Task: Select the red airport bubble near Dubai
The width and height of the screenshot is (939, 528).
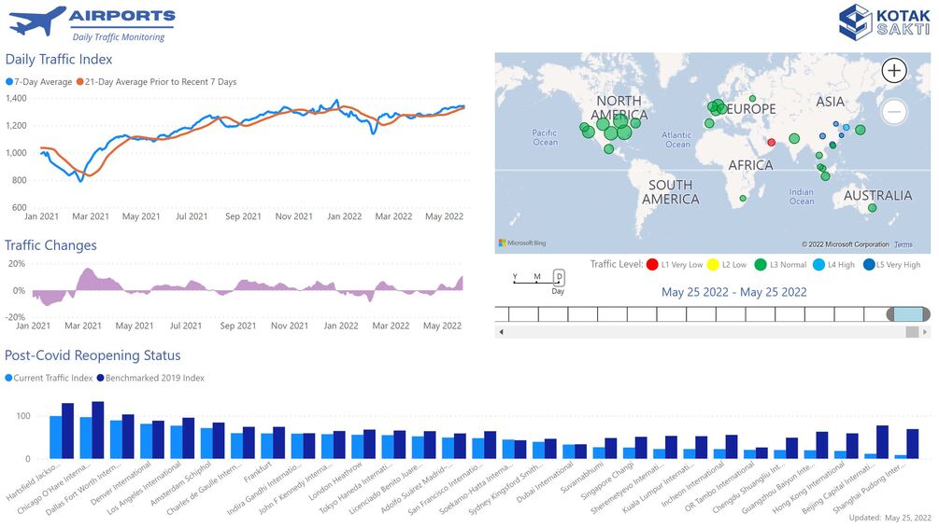Action: (772, 143)
